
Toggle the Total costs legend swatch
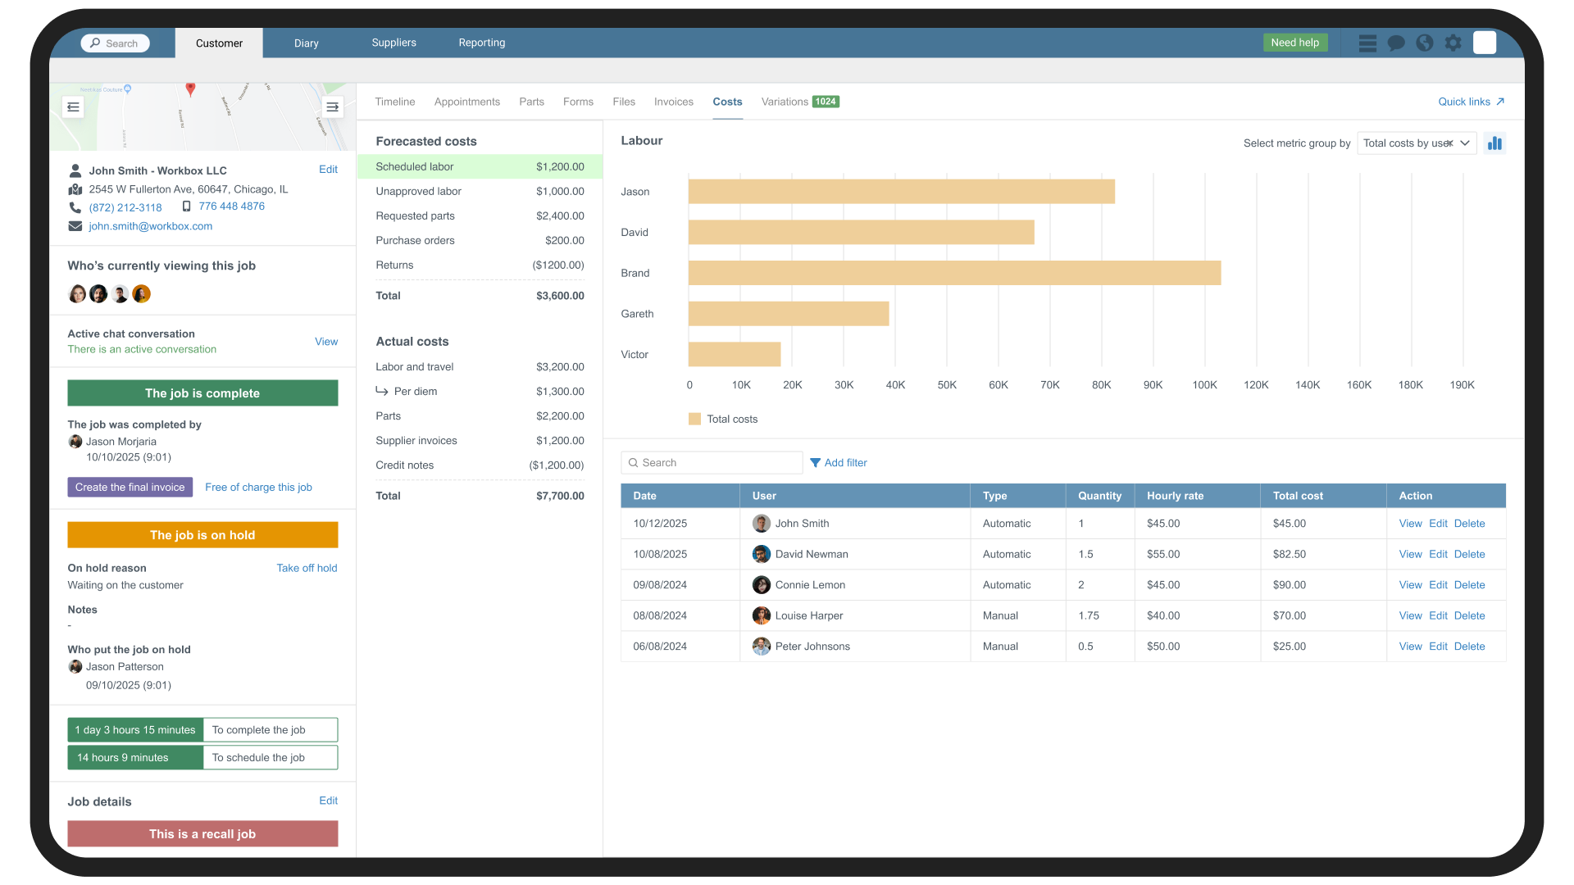click(x=694, y=419)
